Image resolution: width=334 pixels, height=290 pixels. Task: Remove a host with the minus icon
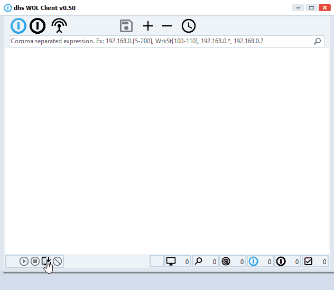tap(167, 26)
